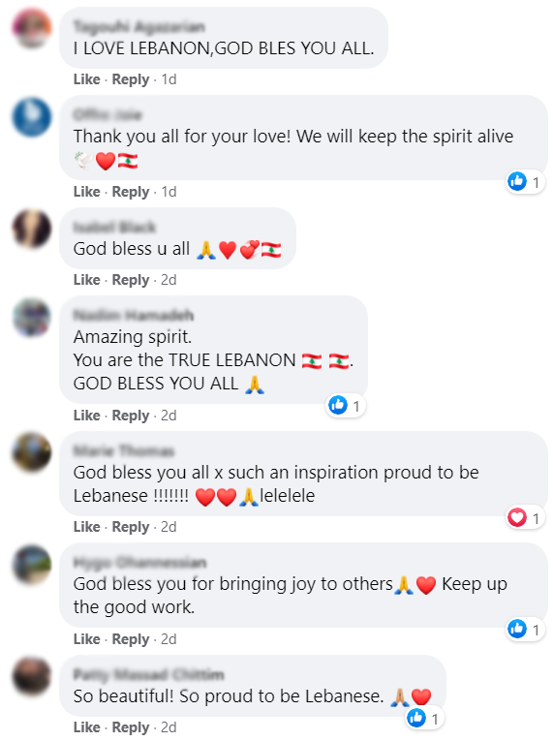Open the 2d timestamp under the "Amazing spirit" comment

click(x=169, y=416)
